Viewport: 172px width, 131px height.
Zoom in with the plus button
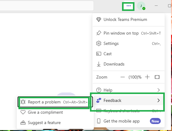coord(147,77)
